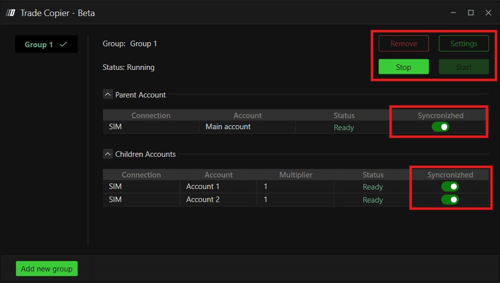500x283 pixels.
Task: Toggle Account 1 synchronized switch
Action: 450,186
